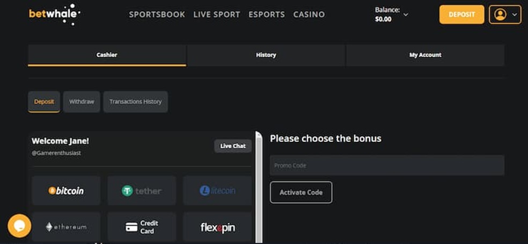528x244 pixels.
Task: Start a Live Chat session
Action: tap(233, 146)
